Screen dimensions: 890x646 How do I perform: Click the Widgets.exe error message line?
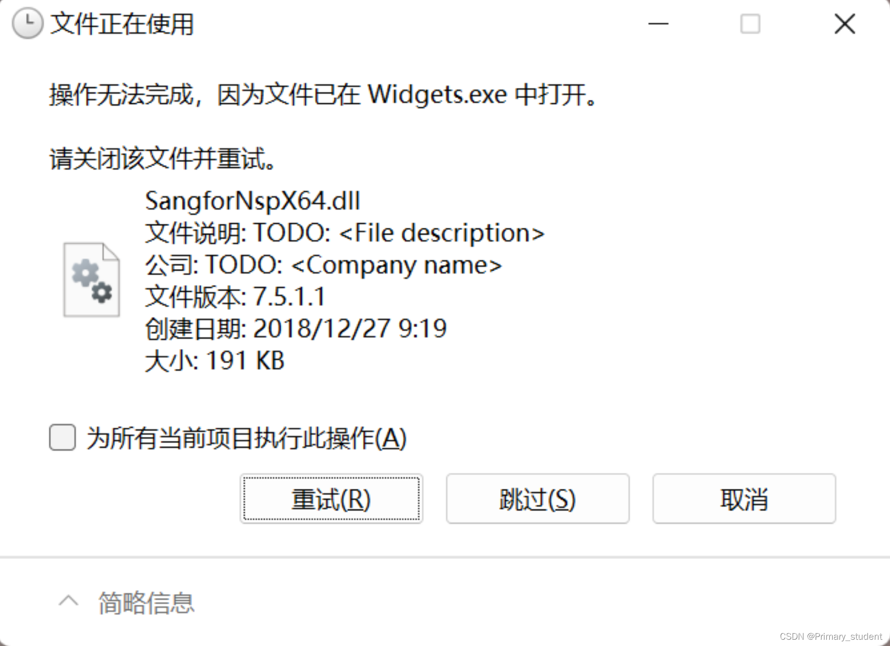point(323,94)
